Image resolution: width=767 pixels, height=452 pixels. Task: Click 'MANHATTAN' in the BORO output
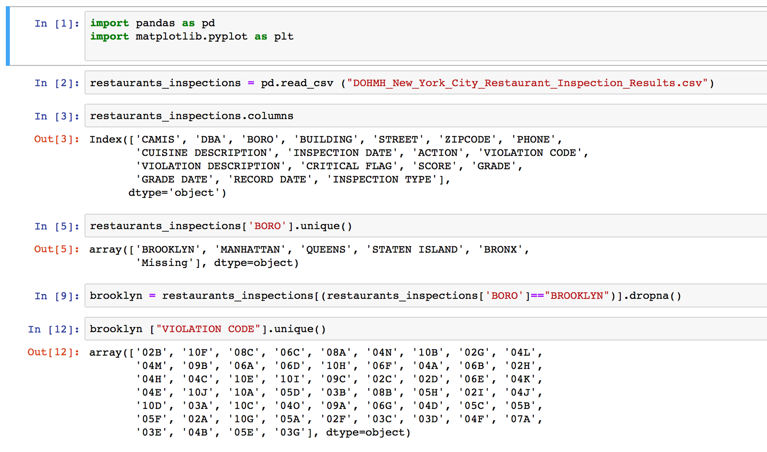click(x=250, y=250)
